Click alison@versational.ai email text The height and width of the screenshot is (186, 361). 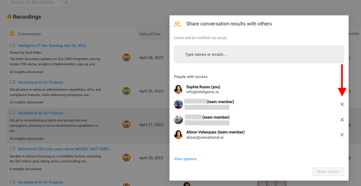[x=205, y=137]
